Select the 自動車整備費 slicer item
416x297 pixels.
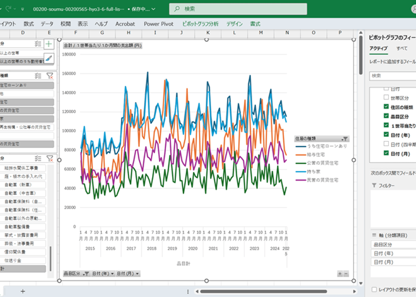23,227
